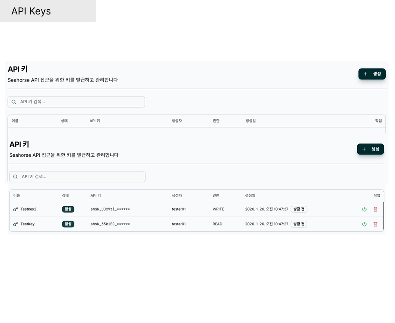This screenshot has width=395, height=323.
Task: Toggle power icon for Testkey2 row
Action: coord(364,209)
